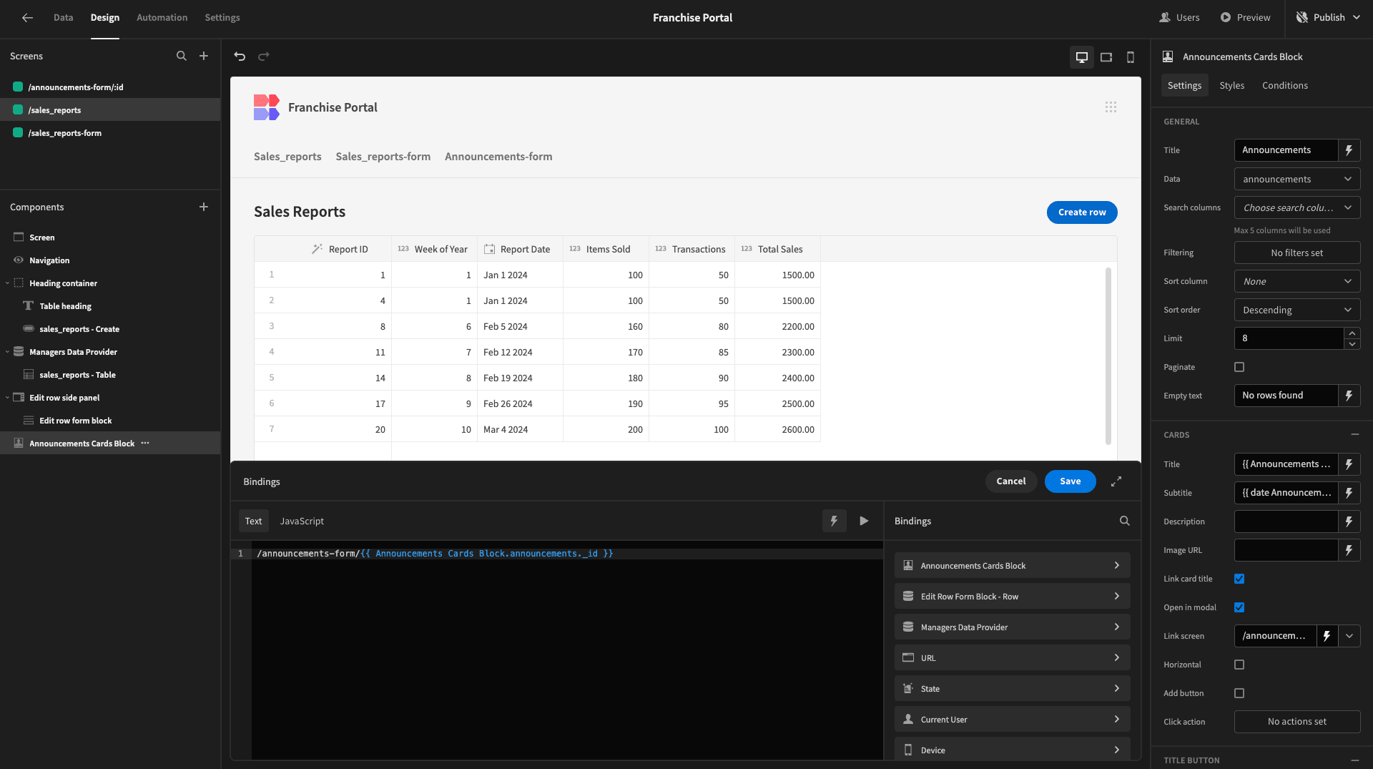Viewport: 1373px width, 769px height.
Task: Open Announcements Cards Block more options
Action: click(x=145, y=443)
